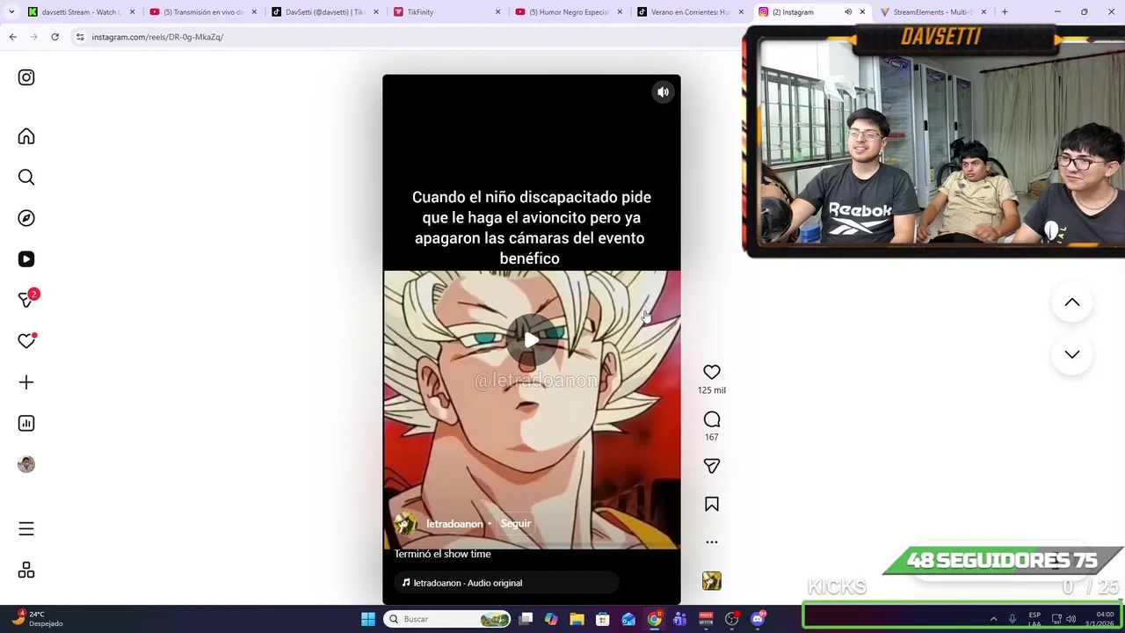Show hidden system tray icons chevron
Image resolution: width=1125 pixels, height=633 pixels.
click(x=993, y=619)
